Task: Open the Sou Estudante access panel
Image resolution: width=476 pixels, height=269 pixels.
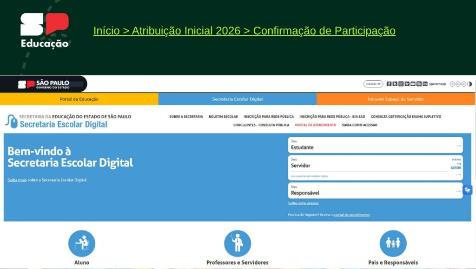Action: click(375, 144)
